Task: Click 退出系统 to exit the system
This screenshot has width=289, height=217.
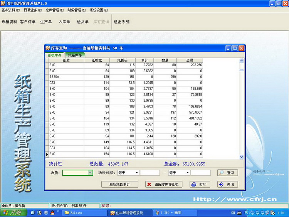Action: [122, 22]
